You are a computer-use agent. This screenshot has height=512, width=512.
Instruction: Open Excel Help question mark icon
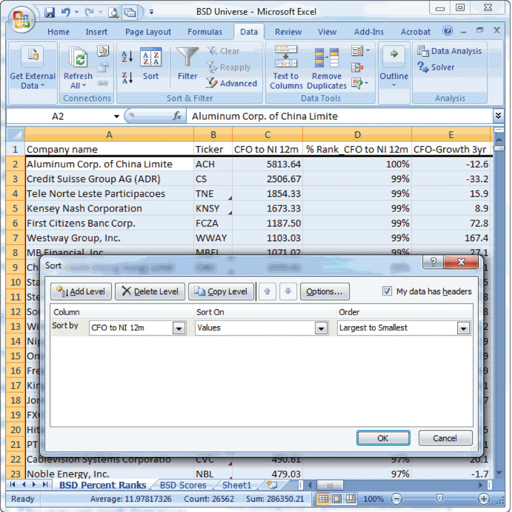click(447, 31)
